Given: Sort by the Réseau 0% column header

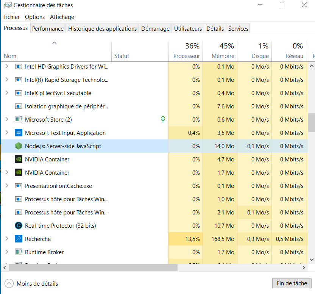Looking at the screenshot, I should point(289,51).
